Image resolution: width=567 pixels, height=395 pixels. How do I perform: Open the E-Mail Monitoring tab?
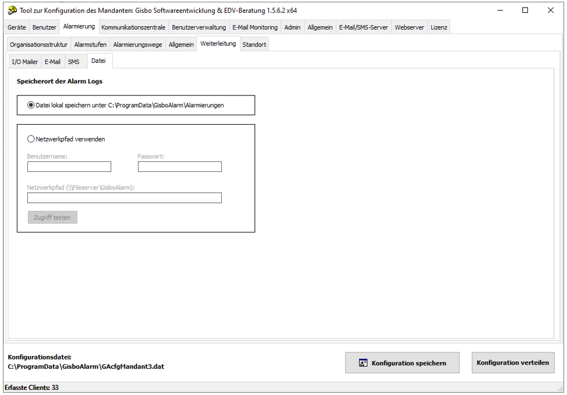click(x=255, y=27)
